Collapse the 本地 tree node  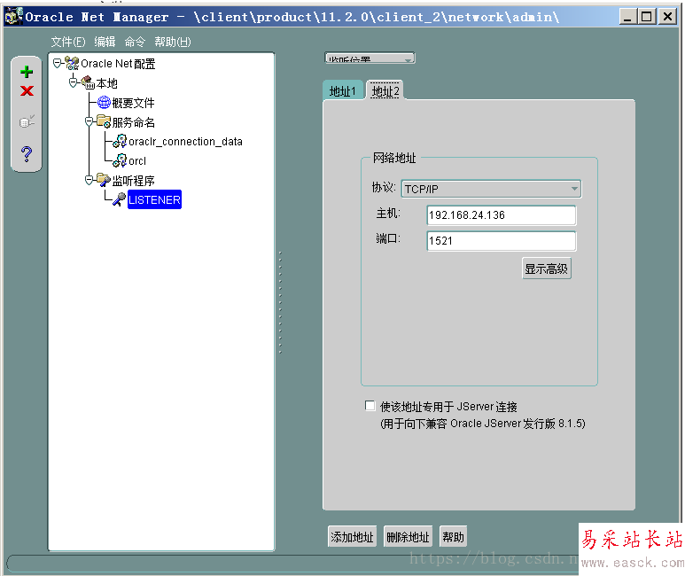tap(74, 82)
